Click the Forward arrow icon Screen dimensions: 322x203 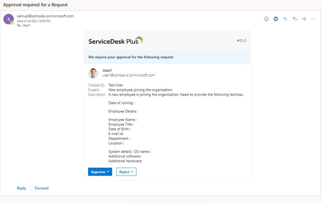click(304, 19)
